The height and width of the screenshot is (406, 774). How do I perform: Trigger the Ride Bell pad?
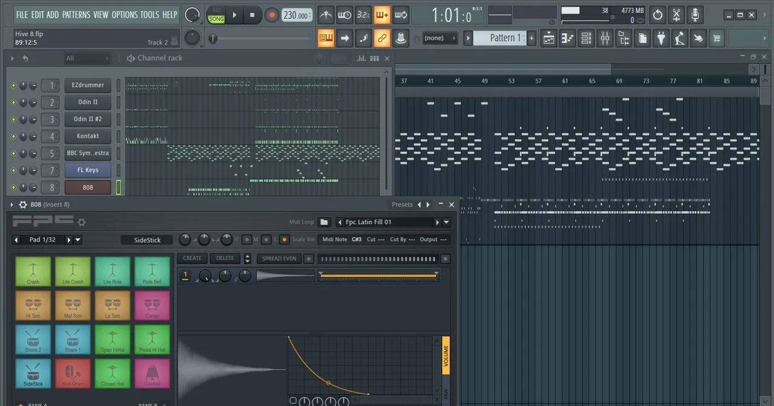[152, 271]
